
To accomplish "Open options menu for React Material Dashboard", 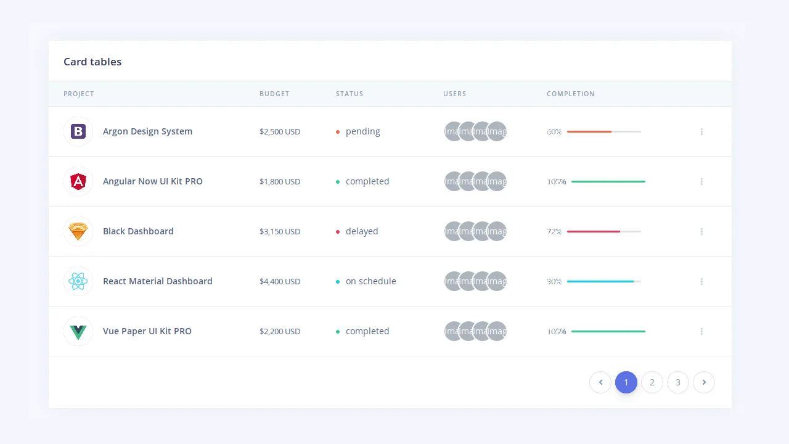I will click(701, 281).
